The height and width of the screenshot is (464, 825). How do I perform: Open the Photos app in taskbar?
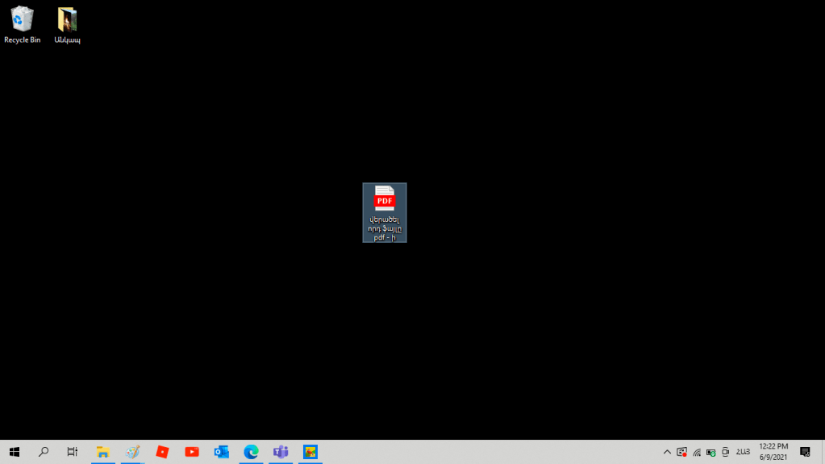click(x=310, y=452)
